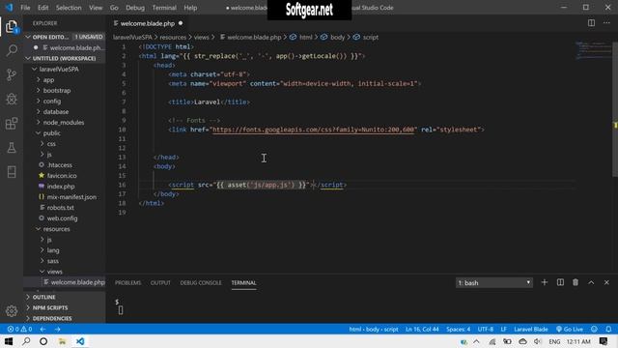Screen dimensions: 618x348
Task: Open the favicon.ico file
Action: coord(65,176)
